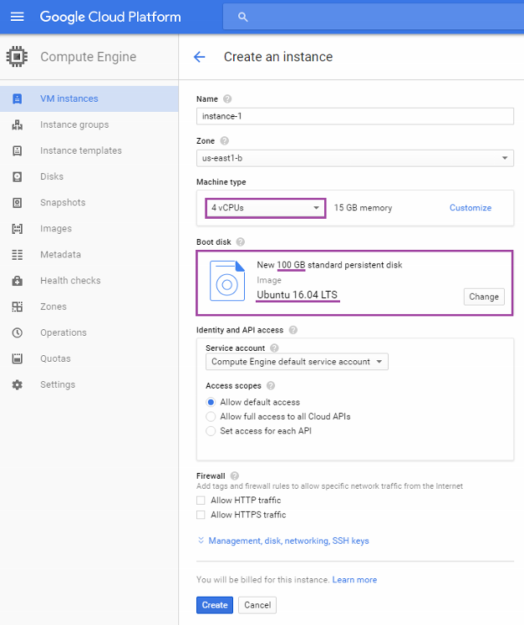The width and height of the screenshot is (524, 625).
Task: Click help icon beside Identity and API access
Action: tap(293, 330)
